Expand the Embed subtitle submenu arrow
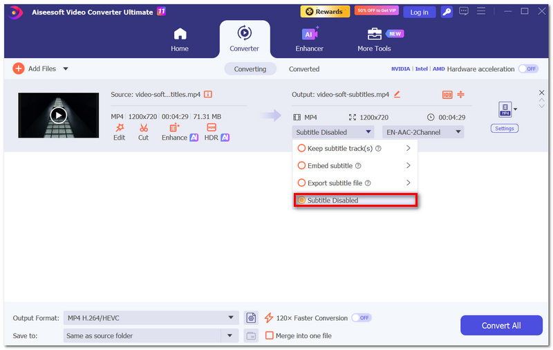This screenshot has width=553, height=350. pyautogui.click(x=408, y=165)
